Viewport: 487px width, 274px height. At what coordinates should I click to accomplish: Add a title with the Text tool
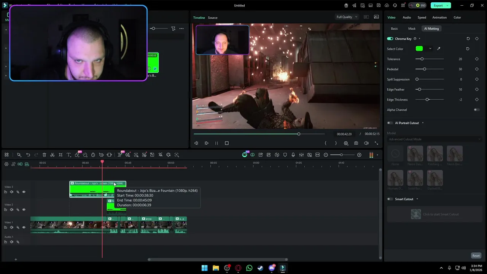[68, 155]
